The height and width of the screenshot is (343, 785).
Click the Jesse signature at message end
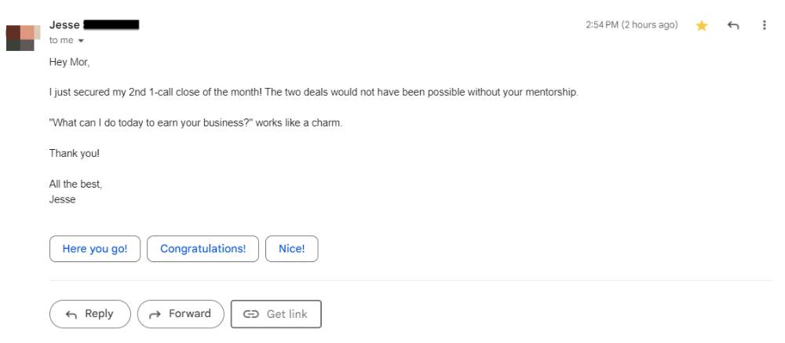[x=62, y=199]
